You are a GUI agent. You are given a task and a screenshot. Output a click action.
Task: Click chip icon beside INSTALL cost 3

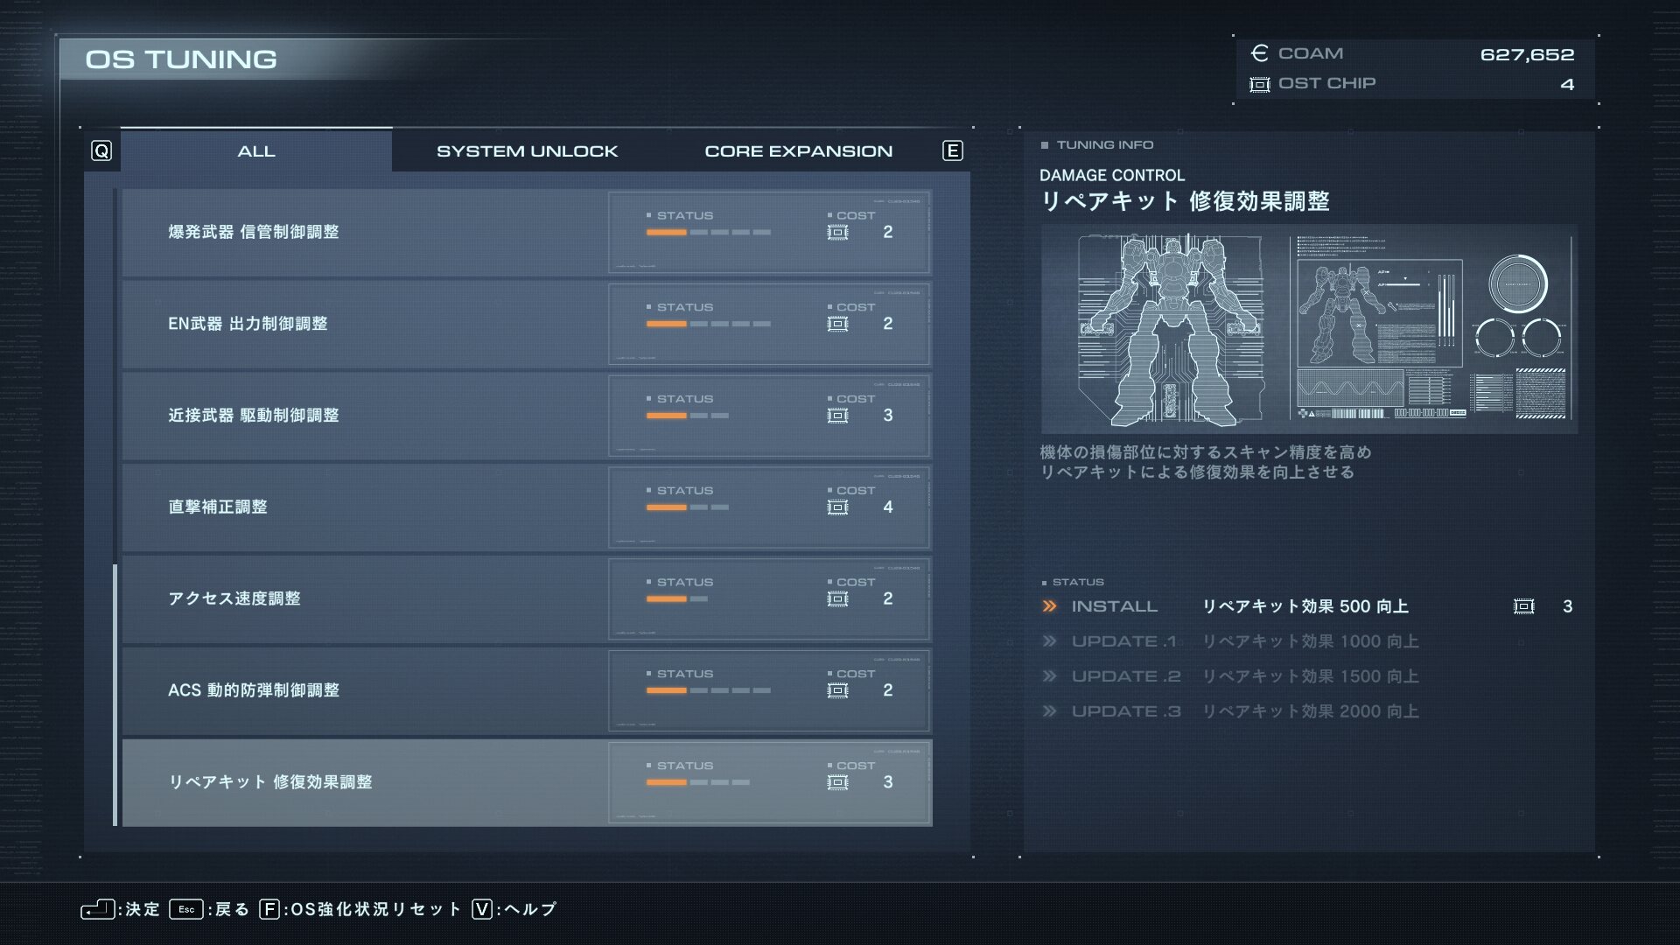pyautogui.click(x=1523, y=606)
